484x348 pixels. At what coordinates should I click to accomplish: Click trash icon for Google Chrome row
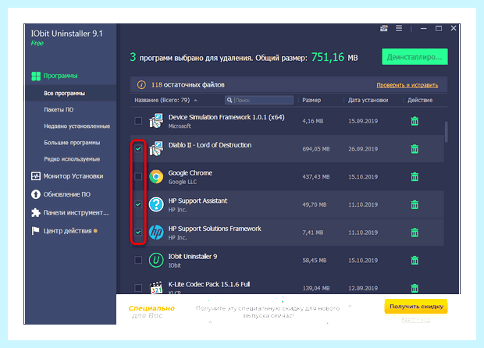415,177
